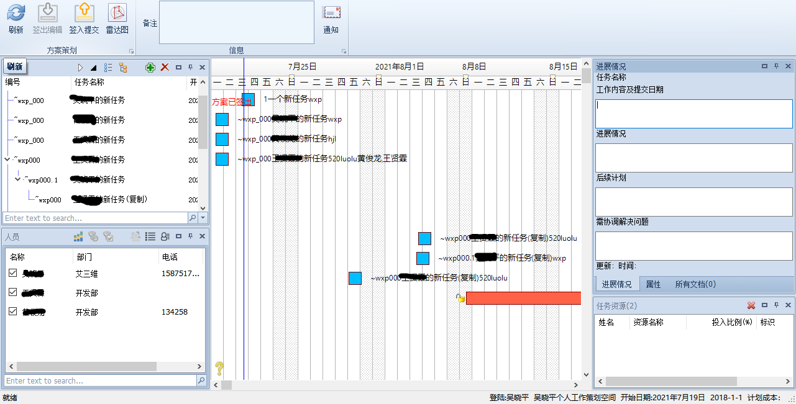
Task: Click the 雷达图 radar chart icon
Action: tap(117, 12)
